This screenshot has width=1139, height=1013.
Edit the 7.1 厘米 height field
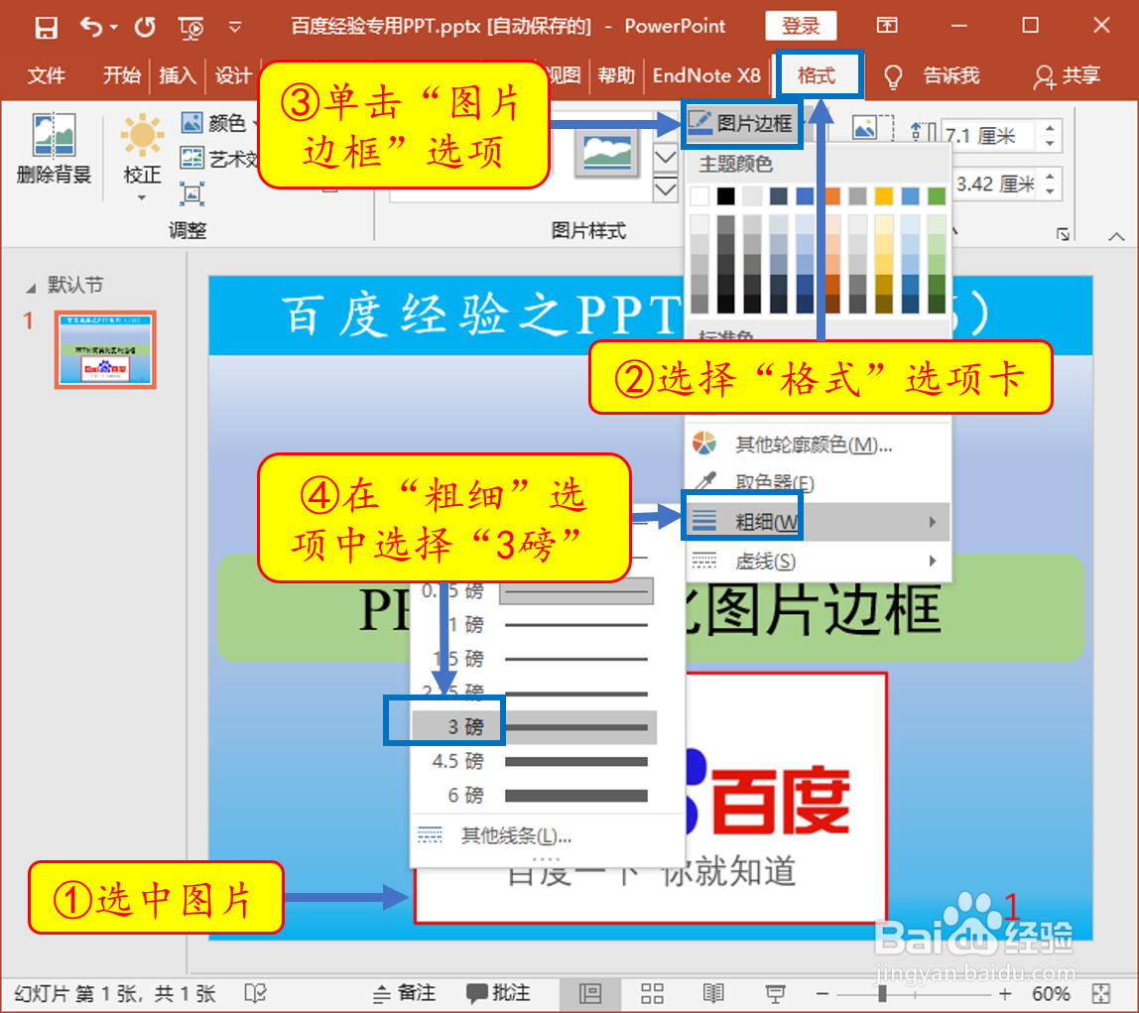(989, 135)
